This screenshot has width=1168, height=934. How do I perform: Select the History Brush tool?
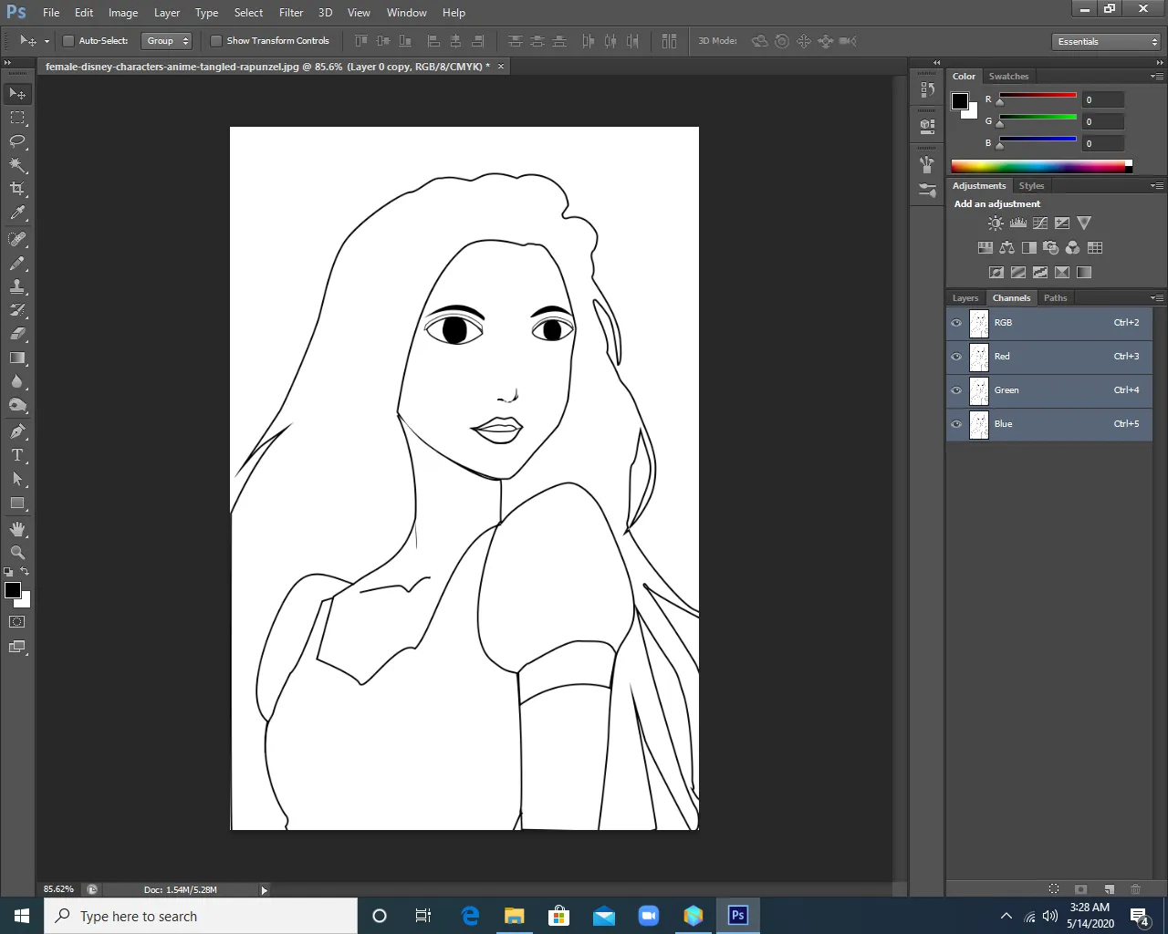[x=17, y=310]
